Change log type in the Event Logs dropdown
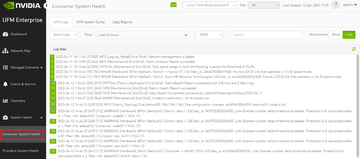 click(x=63, y=35)
